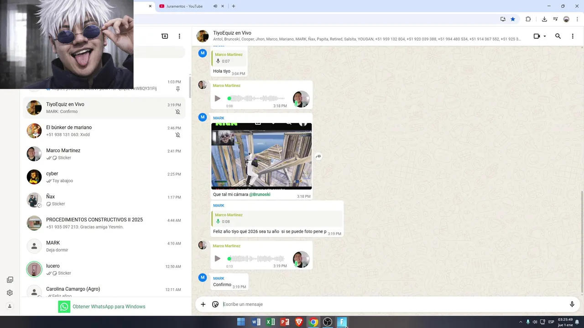Open the emoji and sticker picker
This screenshot has height=328, width=584.
[215, 304]
